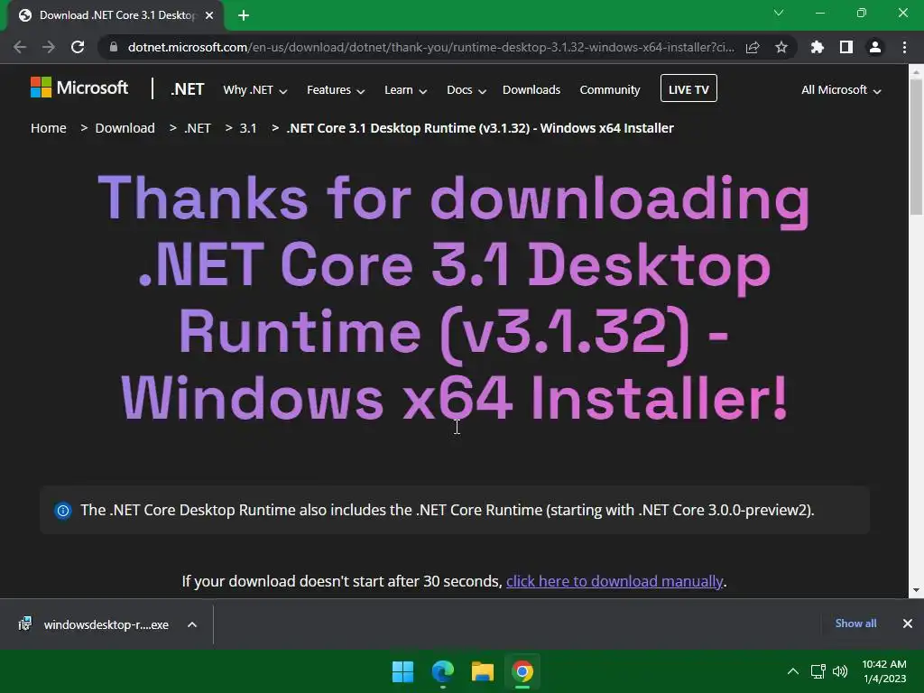924x693 pixels.
Task: Open the Extensions puzzle icon
Action: pos(817,47)
